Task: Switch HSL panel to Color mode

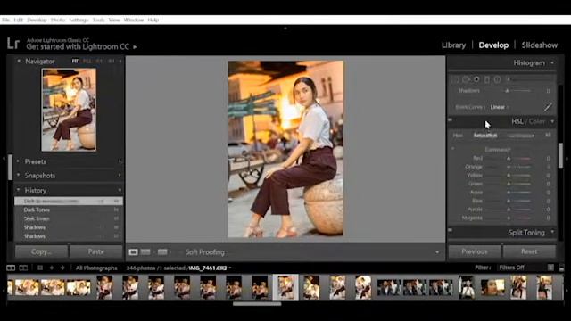Action: pos(537,121)
